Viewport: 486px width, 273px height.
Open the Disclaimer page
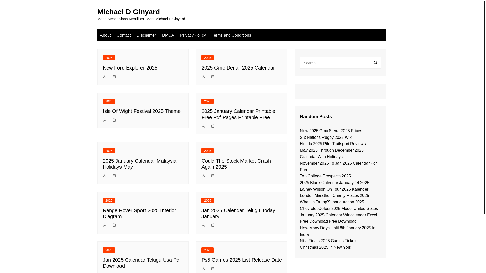point(146,35)
